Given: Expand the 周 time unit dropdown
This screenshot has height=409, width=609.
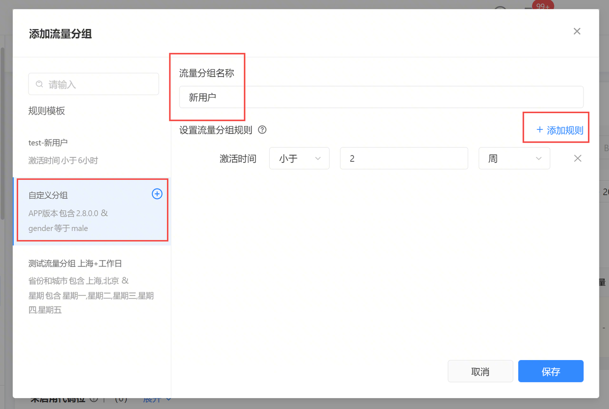Looking at the screenshot, I should tap(514, 158).
